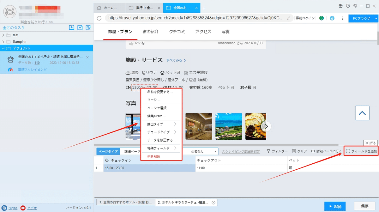Open settings gear icon in title bar
Image resolution: width=379 pixels, height=212 pixels.
pos(355,6)
